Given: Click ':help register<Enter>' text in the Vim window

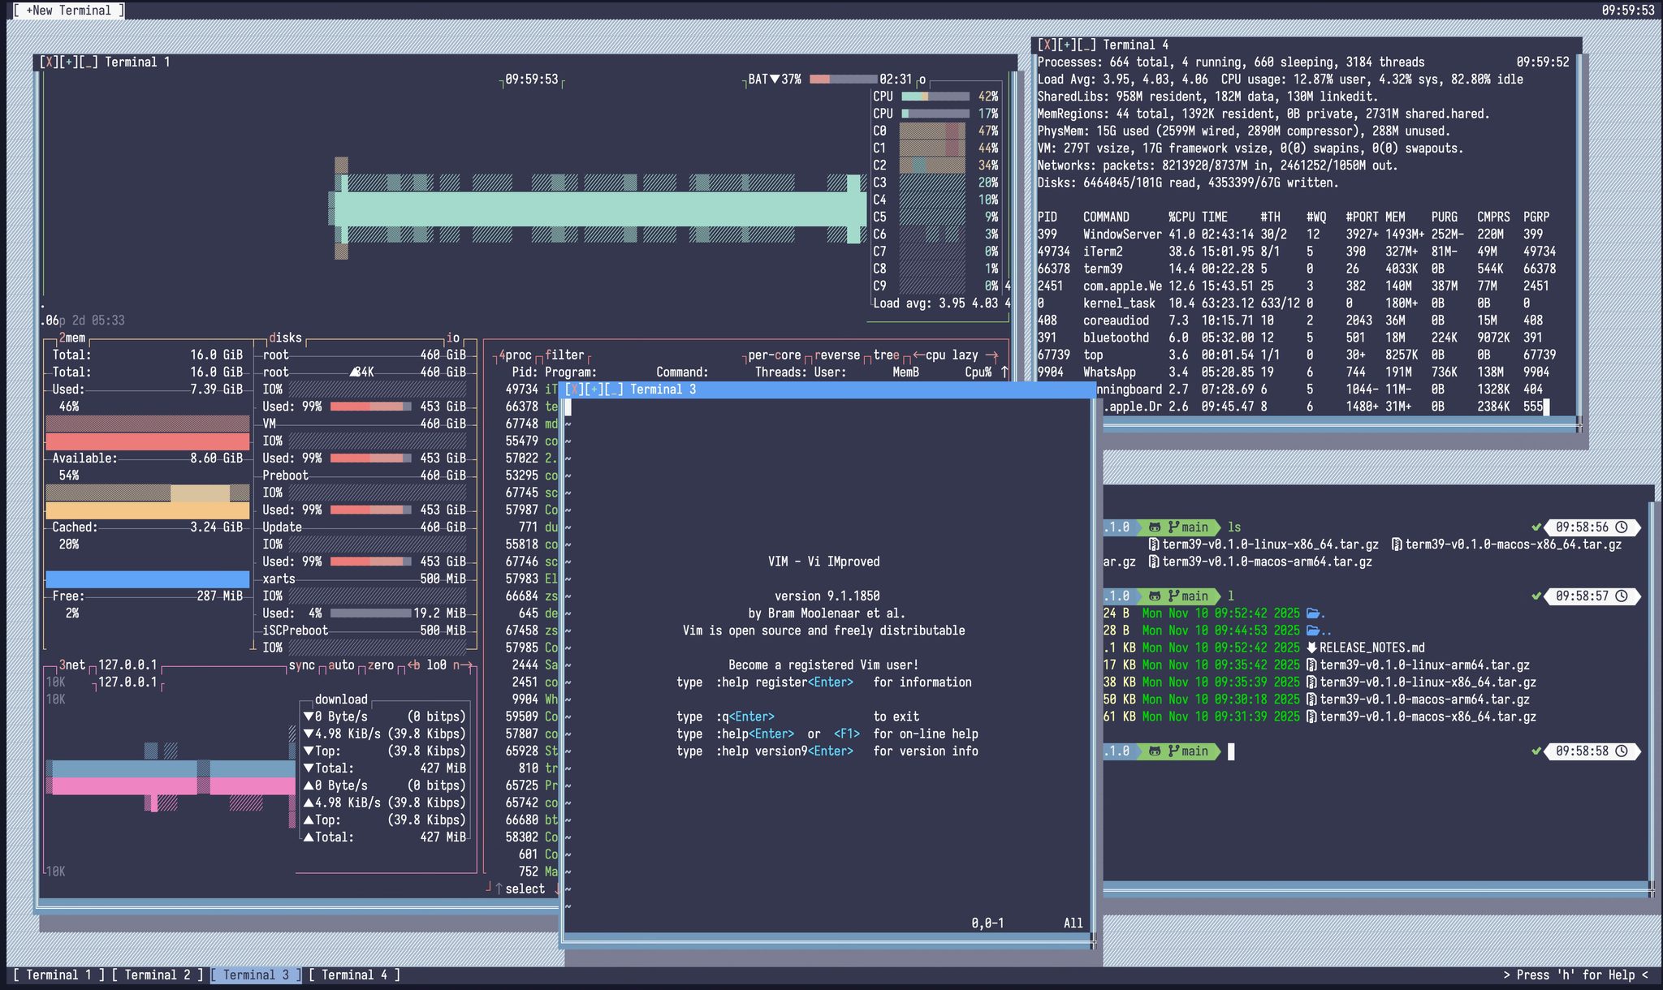Looking at the screenshot, I should 784,682.
